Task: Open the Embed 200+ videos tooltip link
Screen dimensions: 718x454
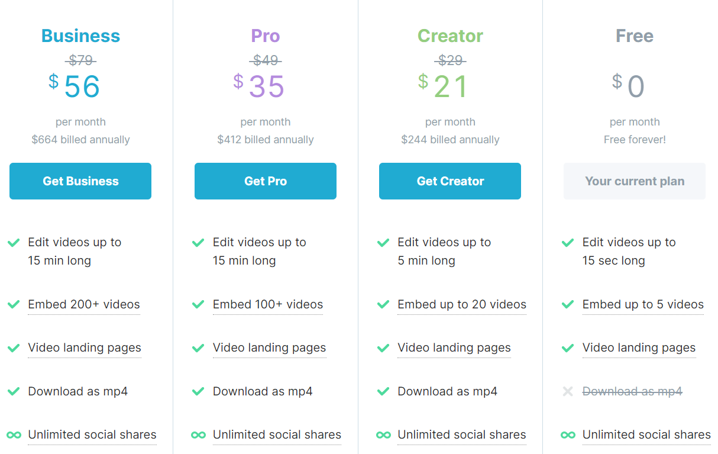Action: click(84, 304)
